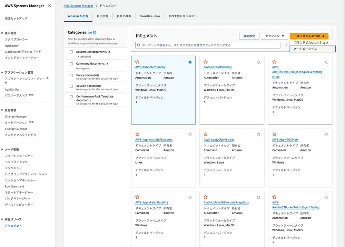The image size is (345, 247).
Task: Check Policy documents category
Action: pos(71,75)
